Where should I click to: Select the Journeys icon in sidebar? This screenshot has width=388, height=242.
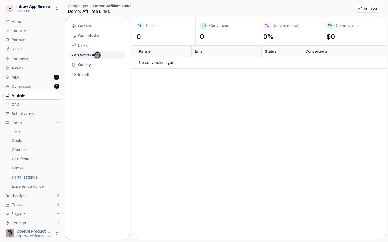pyautogui.click(x=8, y=59)
